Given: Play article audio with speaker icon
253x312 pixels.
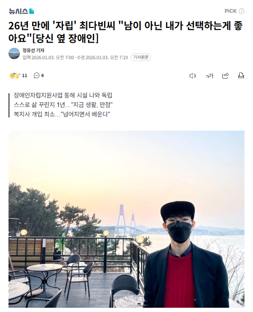Looking at the screenshot, I should (192, 76).
